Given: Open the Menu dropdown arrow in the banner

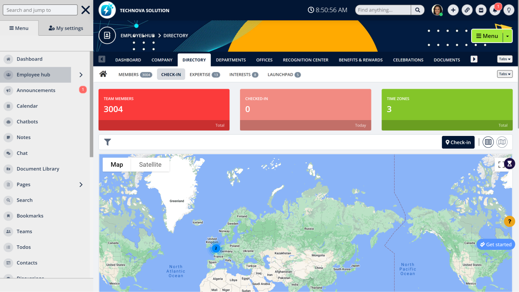Looking at the screenshot, I should coord(507,36).
